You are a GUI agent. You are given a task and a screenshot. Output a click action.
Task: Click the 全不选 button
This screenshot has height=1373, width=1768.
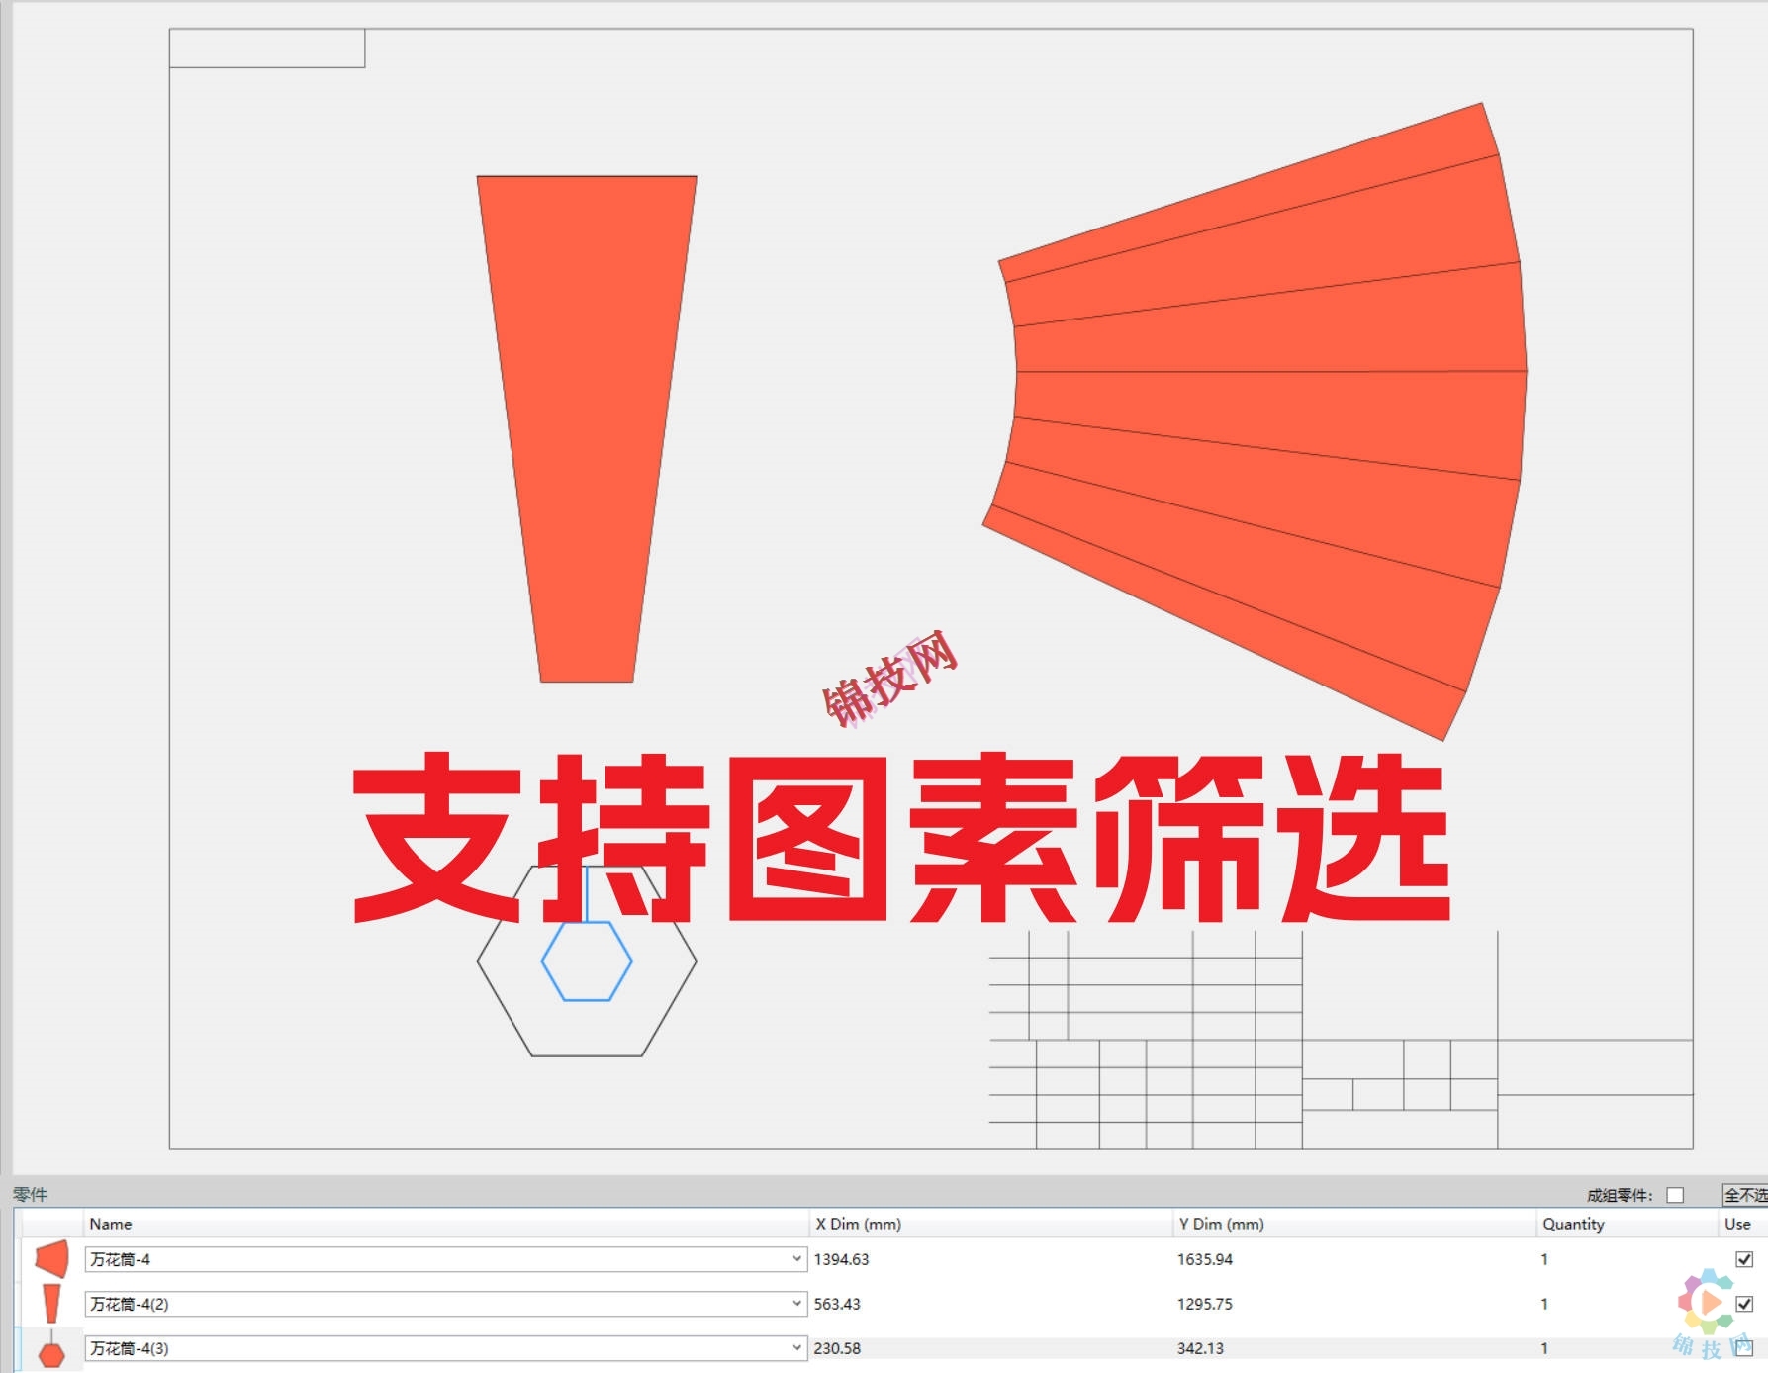(x=1747, y=1195)
